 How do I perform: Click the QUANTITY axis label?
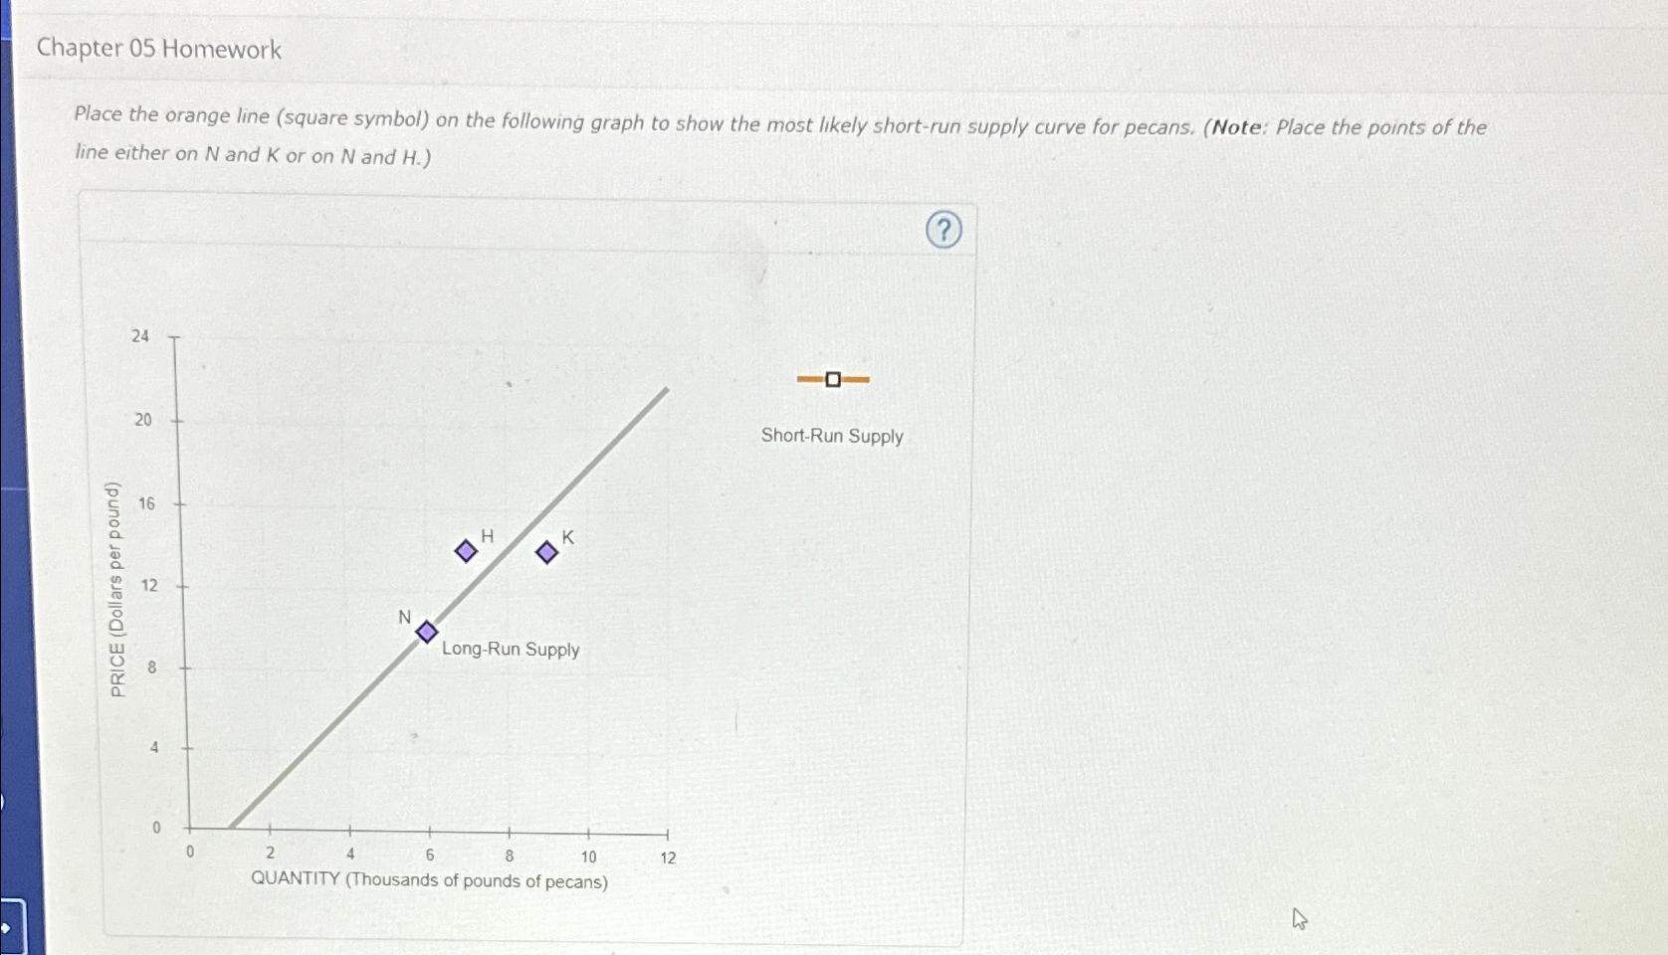click(430, 880)
